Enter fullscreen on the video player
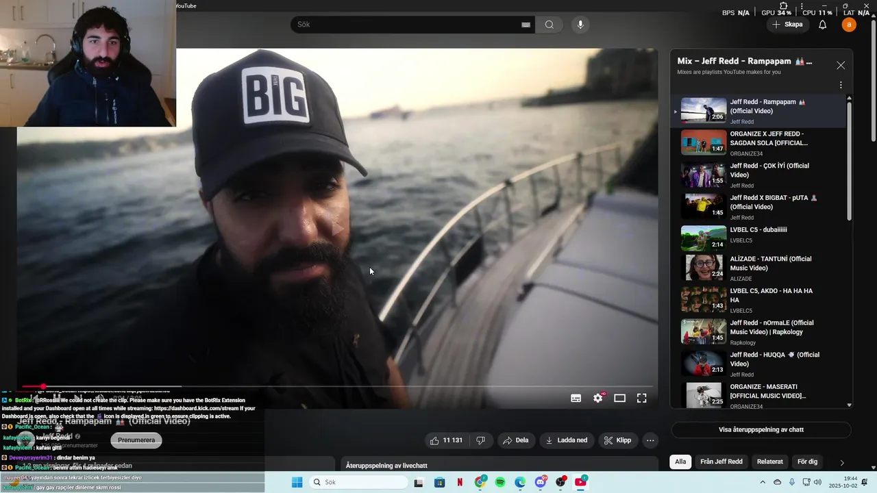Screen dimensions: 877x493 point(642,398)
